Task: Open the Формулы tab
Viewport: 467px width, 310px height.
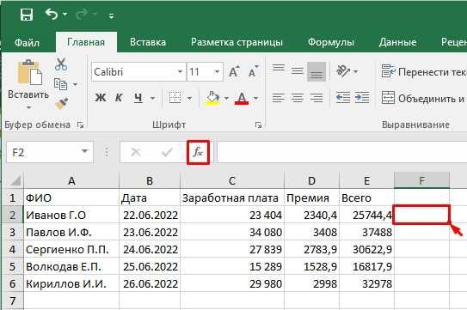Action: [x=330, y=42]
